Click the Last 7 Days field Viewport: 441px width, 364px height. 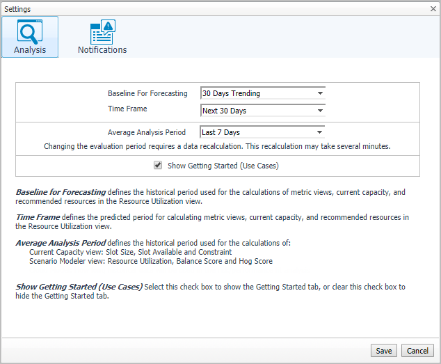click(x=257, y=132)
